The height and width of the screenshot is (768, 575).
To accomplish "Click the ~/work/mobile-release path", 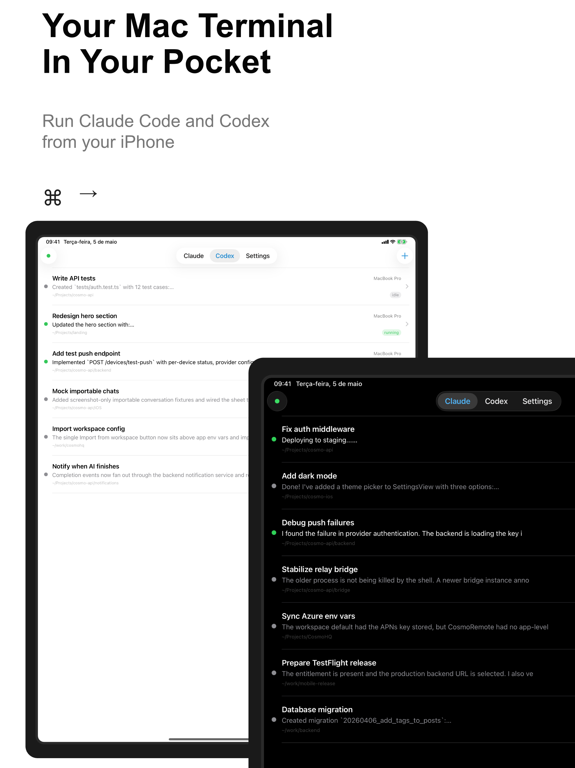I will 308,683.
